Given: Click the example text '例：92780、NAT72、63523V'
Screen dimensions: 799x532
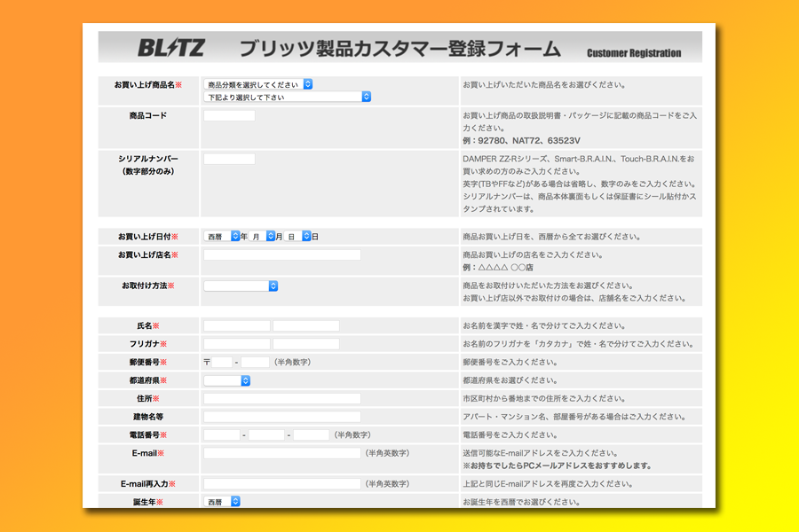Looking at the screenshot, I should (x=522, y=140).
